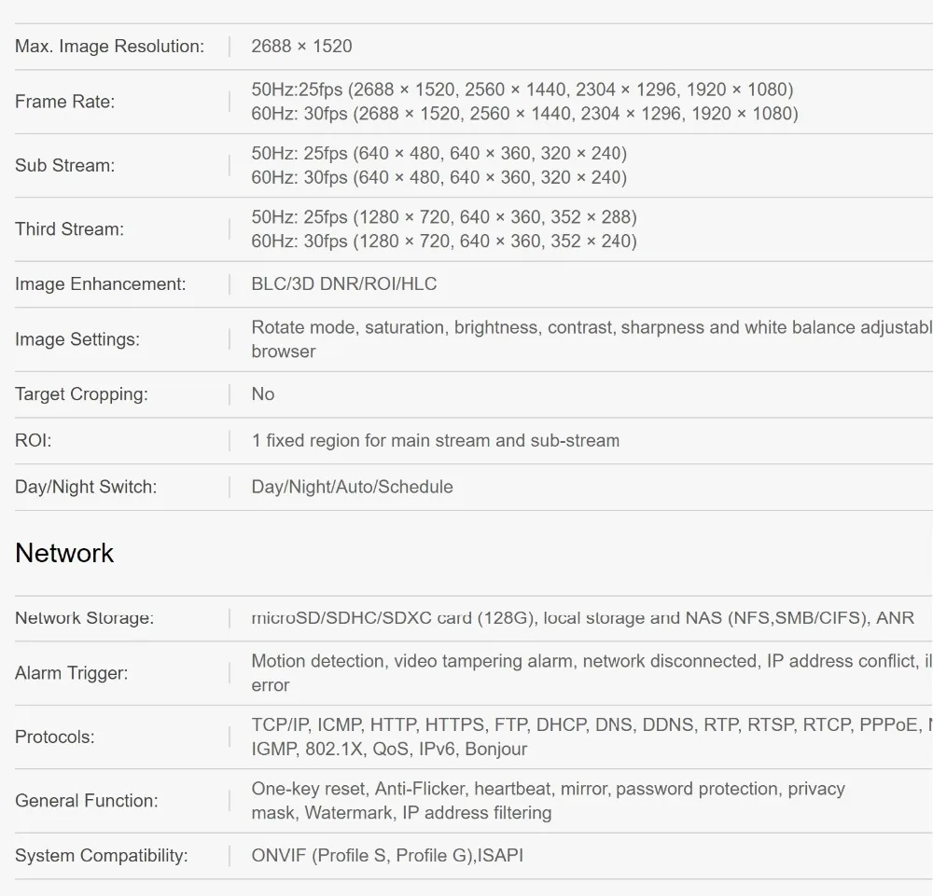Viewport: 933px width, 896px height.
Task: Click the Day/Night/Auto/Schedule value
Action: [x=353, y=487]
